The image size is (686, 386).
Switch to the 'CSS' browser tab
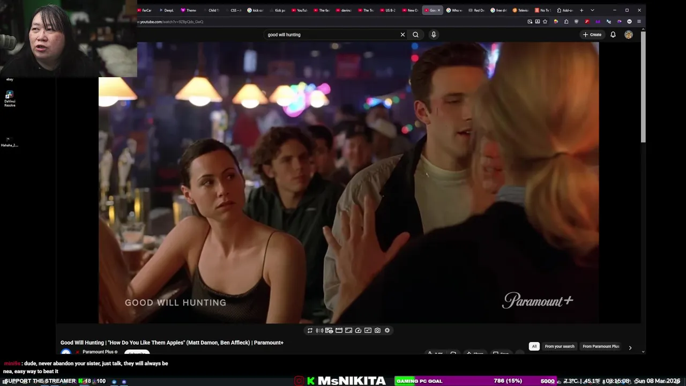234,10
